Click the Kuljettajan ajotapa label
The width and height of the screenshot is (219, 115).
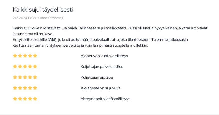(97, 77)
